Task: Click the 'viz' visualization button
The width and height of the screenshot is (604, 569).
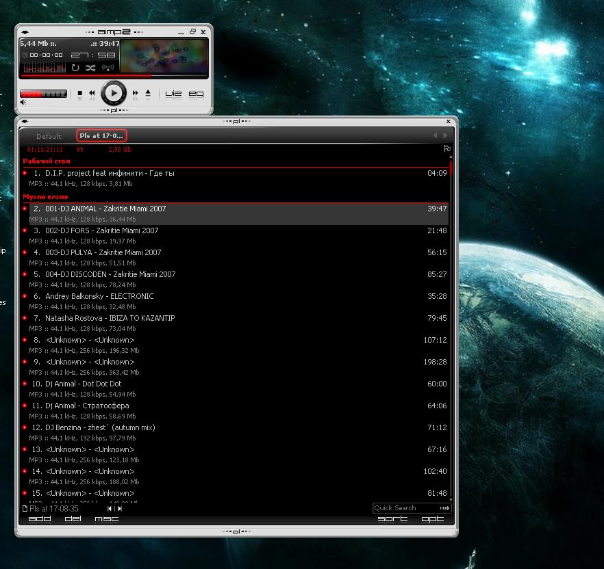Action: point(173,94)
